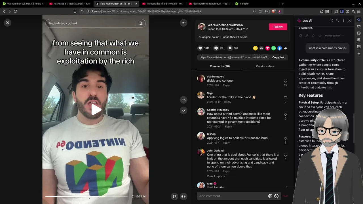This screenshot has height=204, width=363.
Task: Open the Claude Sonnet model dropdown
Action: 334,36
